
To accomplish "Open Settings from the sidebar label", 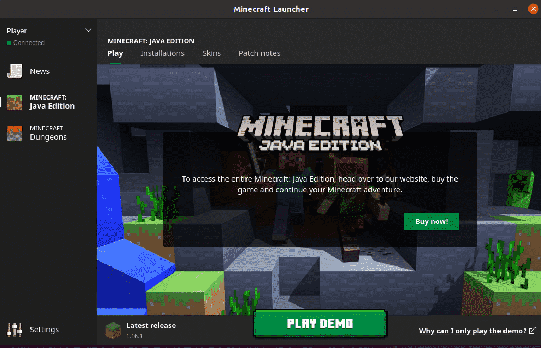I will [x=44, y=330].
